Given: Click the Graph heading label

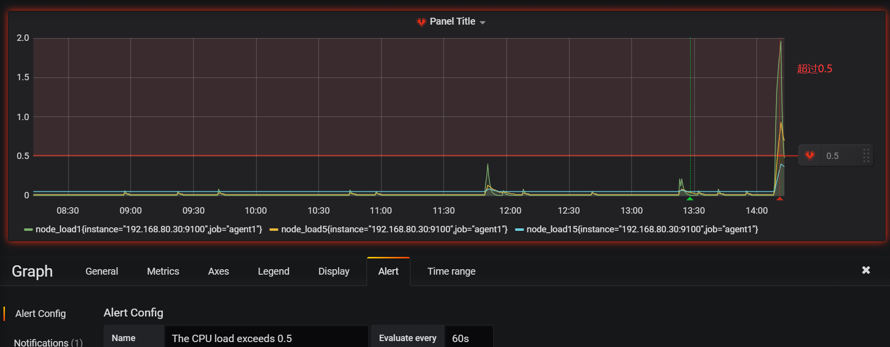Looking at the screenshot, I should coord(32,271).
